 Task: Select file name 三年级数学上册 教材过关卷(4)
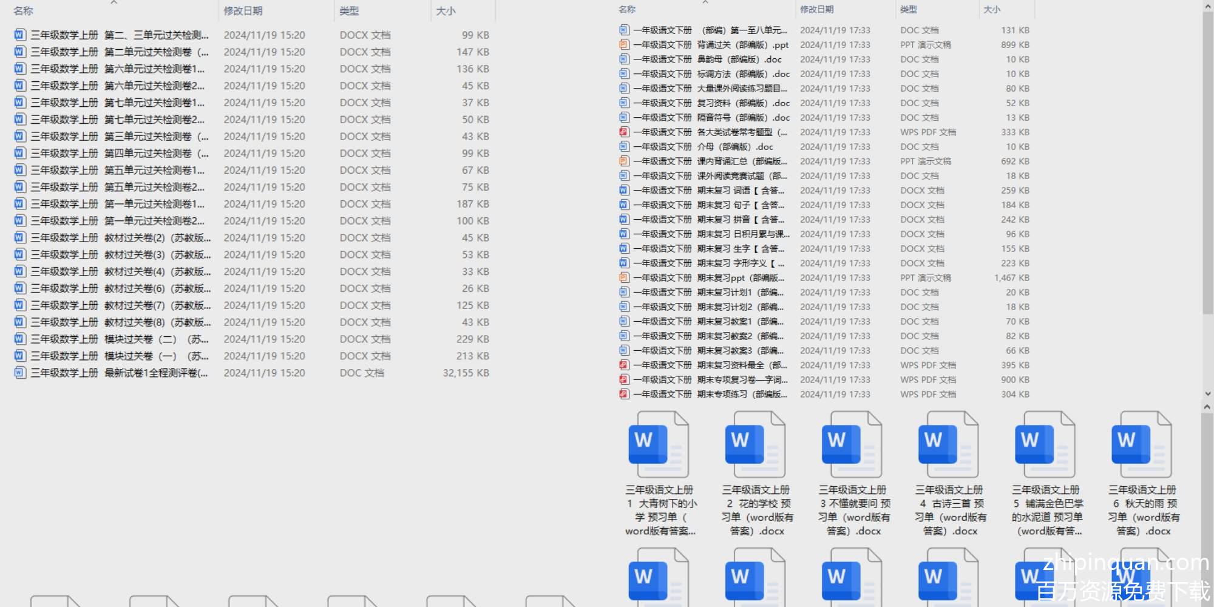(x=121, y=271)
